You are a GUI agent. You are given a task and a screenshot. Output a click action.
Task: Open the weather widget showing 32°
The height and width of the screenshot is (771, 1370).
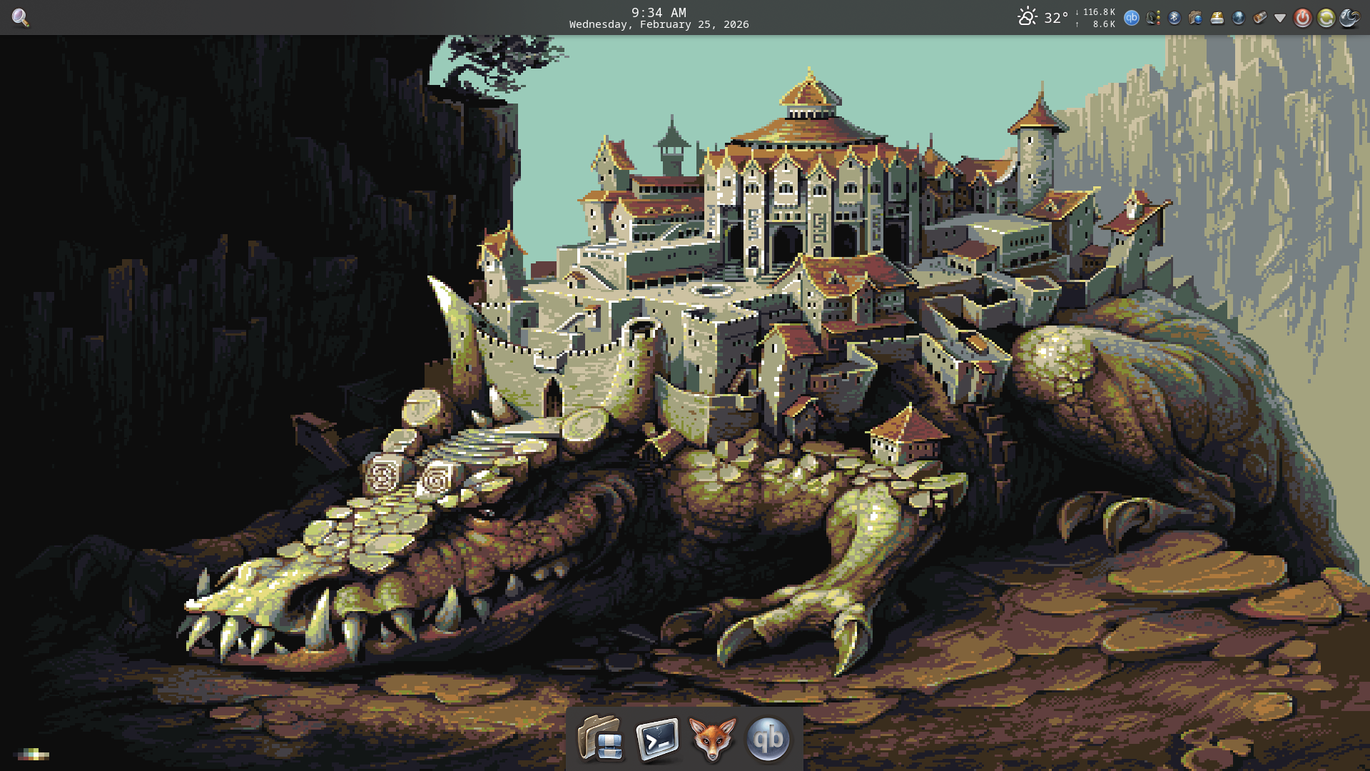[1042, 18]
